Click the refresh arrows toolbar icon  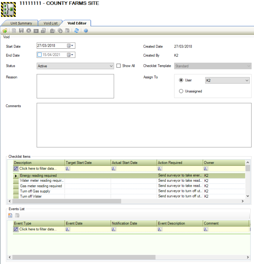tap(76, 31)
